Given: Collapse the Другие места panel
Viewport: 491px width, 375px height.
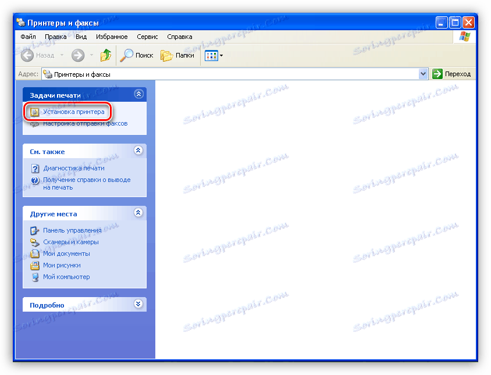Looking at the screenshot, I should pos(138,213).
